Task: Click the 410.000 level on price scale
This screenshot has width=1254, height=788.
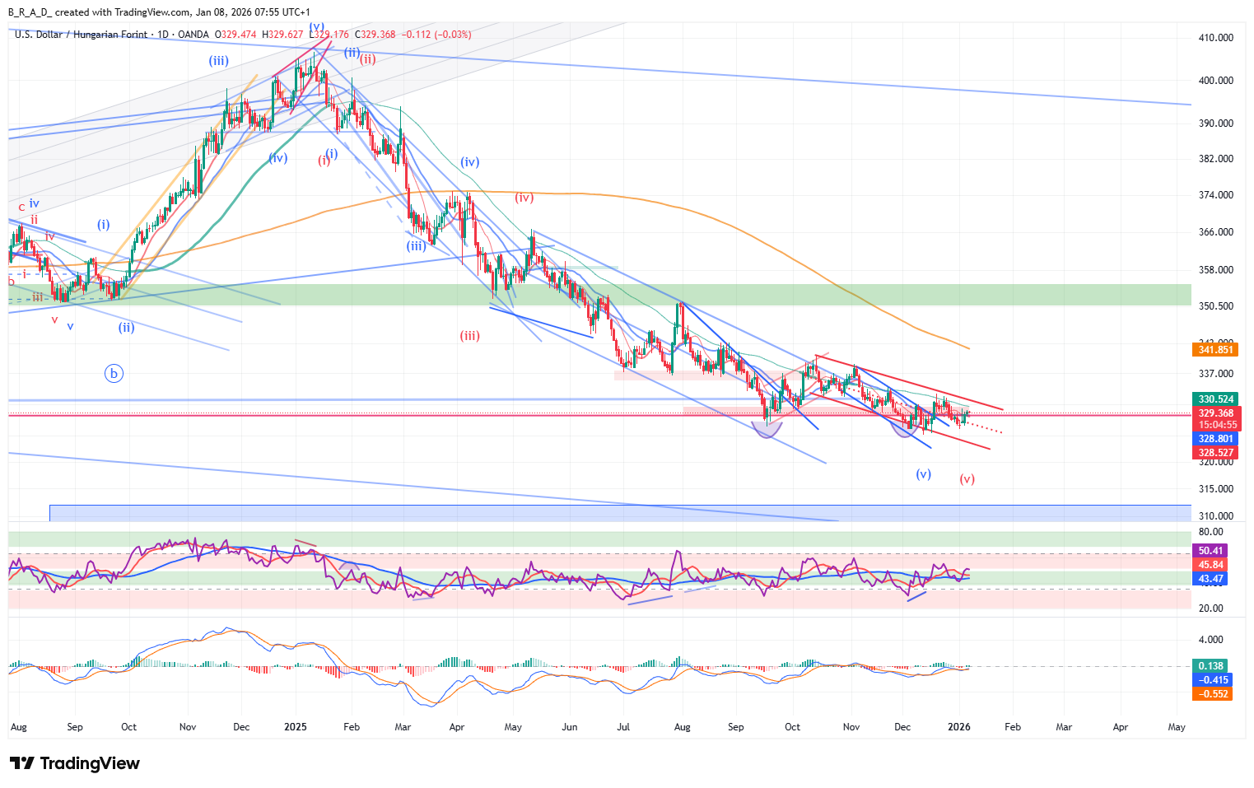Action: pos(1215,38)
